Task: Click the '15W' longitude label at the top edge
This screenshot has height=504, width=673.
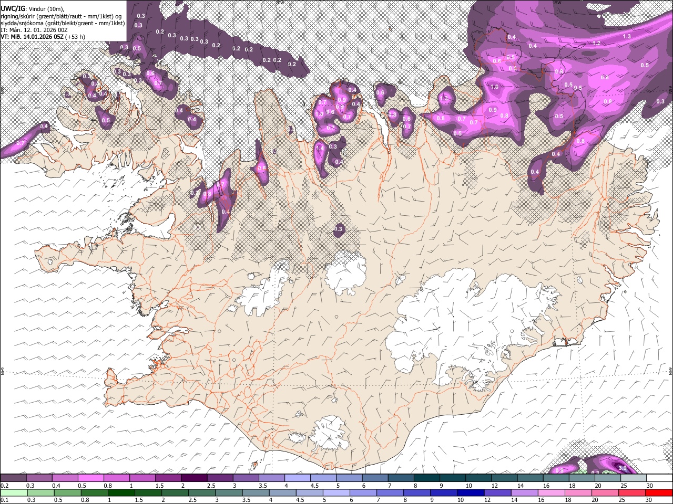Action: pos(557,3)
